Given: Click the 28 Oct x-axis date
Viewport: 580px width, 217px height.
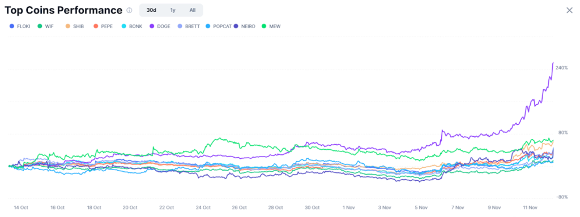Looking at the screenshot, I should [x=276, y=207].
